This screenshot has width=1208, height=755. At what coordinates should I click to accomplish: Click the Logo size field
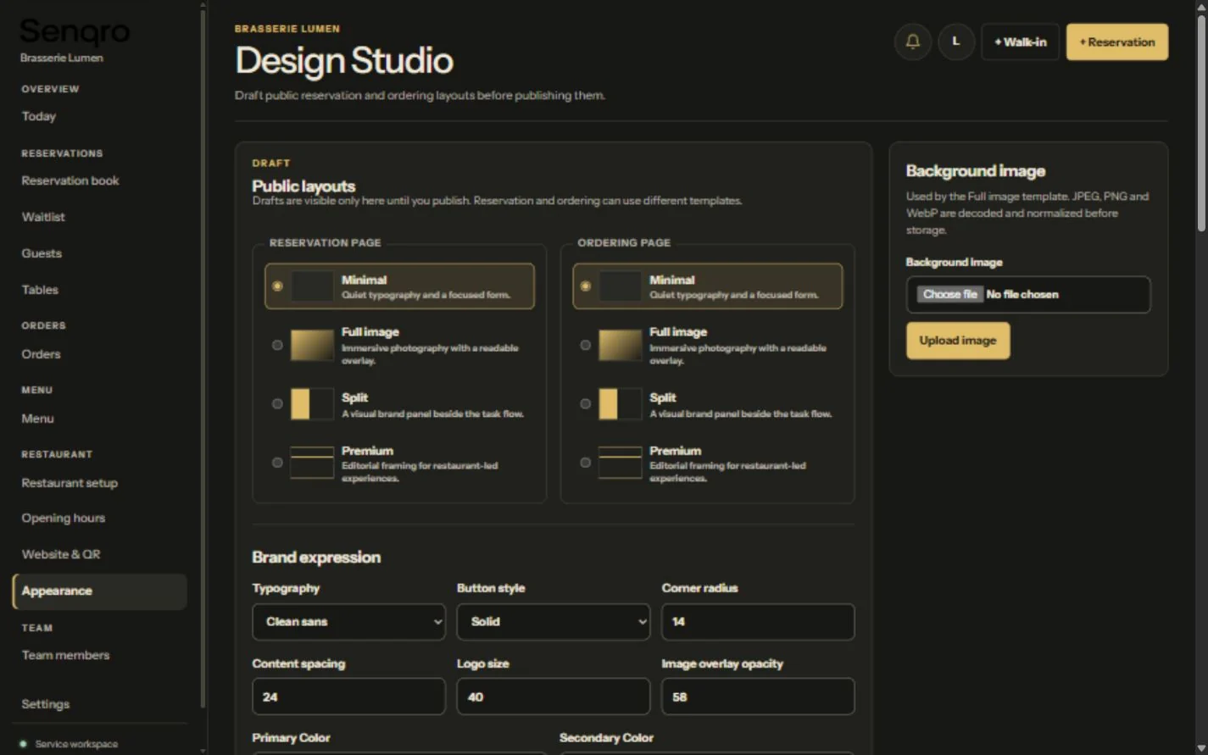click(554, 697)
